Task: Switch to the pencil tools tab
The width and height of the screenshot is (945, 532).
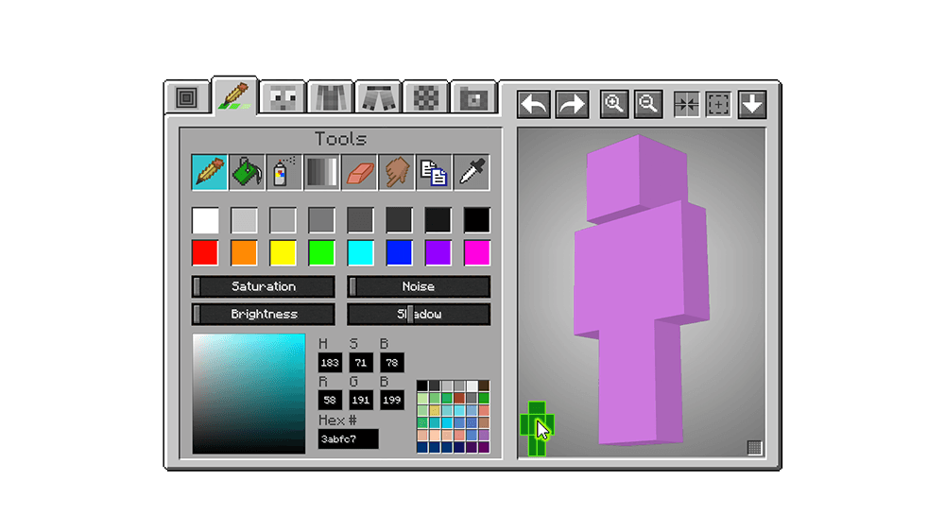Action: pos(234,95)
